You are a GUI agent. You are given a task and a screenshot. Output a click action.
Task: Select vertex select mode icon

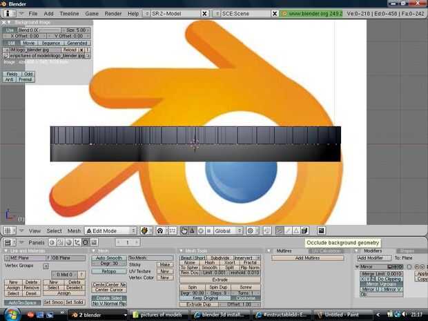(x=280, y=231)
